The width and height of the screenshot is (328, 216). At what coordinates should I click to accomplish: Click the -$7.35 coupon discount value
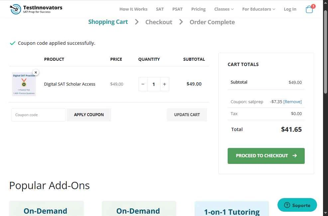276,102
